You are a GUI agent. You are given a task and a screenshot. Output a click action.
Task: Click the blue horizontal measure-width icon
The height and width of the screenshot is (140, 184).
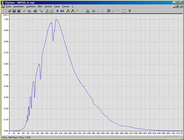click(x=62, y=11)
